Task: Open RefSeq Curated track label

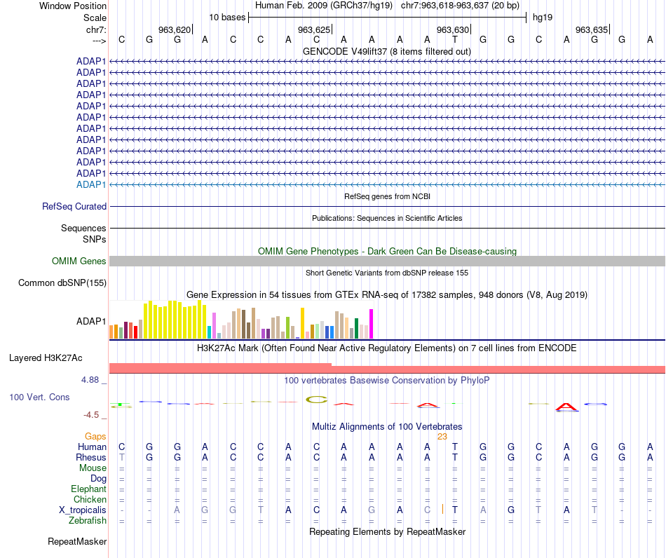Action: pos(74,206)
